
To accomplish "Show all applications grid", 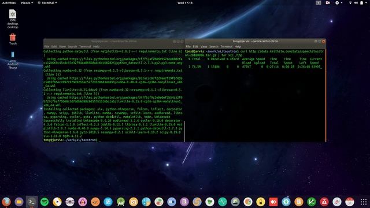I will 364,202.
